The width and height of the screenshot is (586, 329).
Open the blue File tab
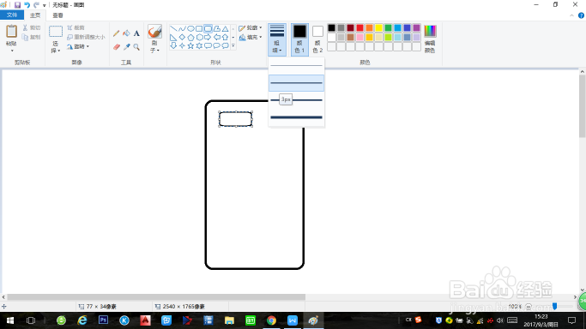[x=12, y=15]
